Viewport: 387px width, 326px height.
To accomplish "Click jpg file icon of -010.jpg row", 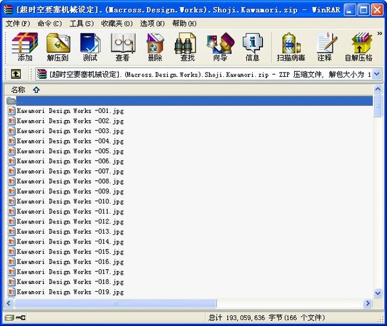I will coord(12,201).
